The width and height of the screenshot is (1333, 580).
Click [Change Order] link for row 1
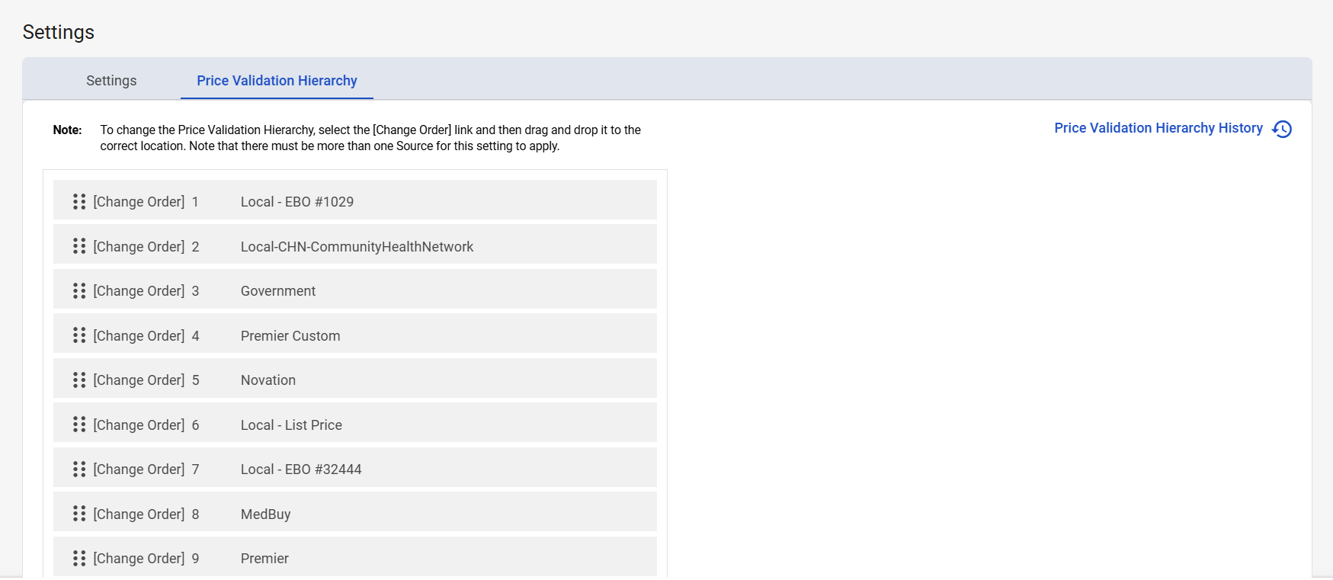tap(139, 202)
